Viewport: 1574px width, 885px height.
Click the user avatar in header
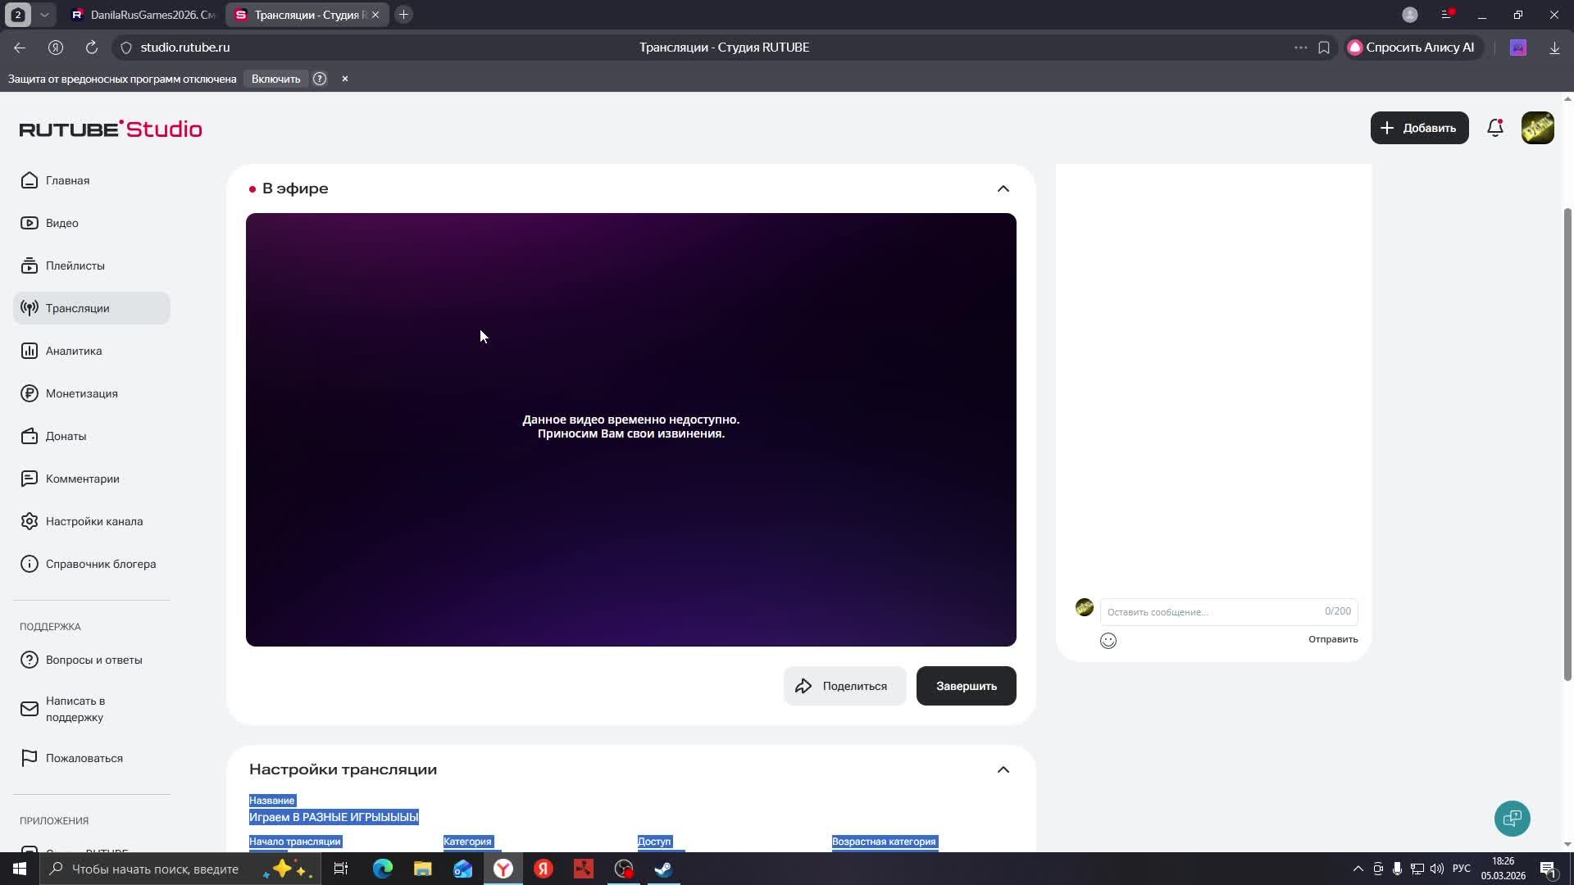click(1537, 128)
